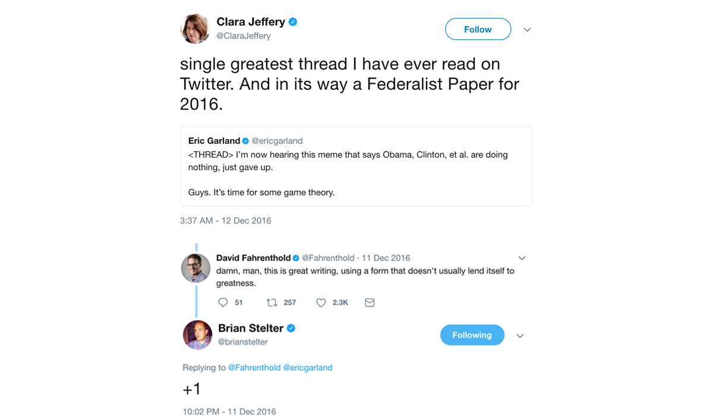Image resolution: width=713 pixels, height=416 pixels.
Task: Click David Fahrenthold's avatar photo
Action: (x=196, y=268)
